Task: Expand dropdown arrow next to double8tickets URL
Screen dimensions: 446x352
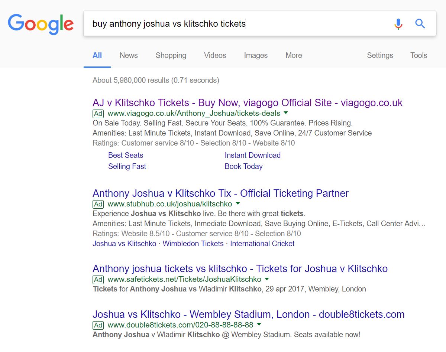Action: click(259, 325)
